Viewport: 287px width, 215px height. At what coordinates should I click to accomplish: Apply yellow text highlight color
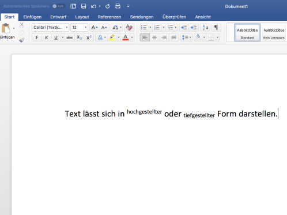click(112, 37)
